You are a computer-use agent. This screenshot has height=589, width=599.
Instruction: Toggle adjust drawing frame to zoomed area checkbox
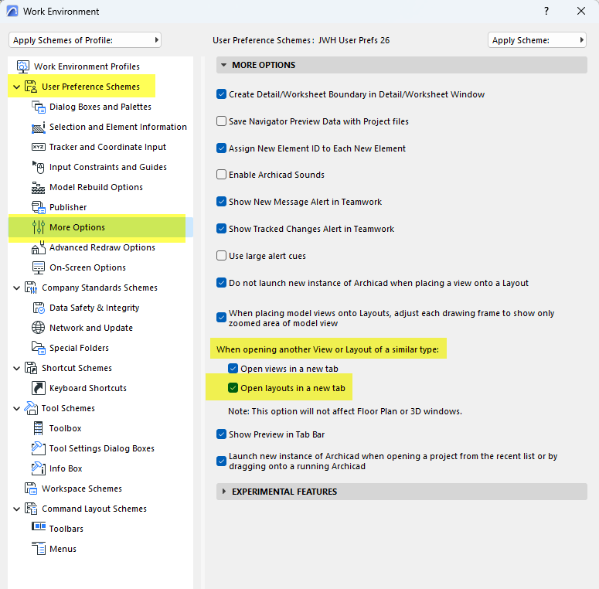click(x=221, y=318)
